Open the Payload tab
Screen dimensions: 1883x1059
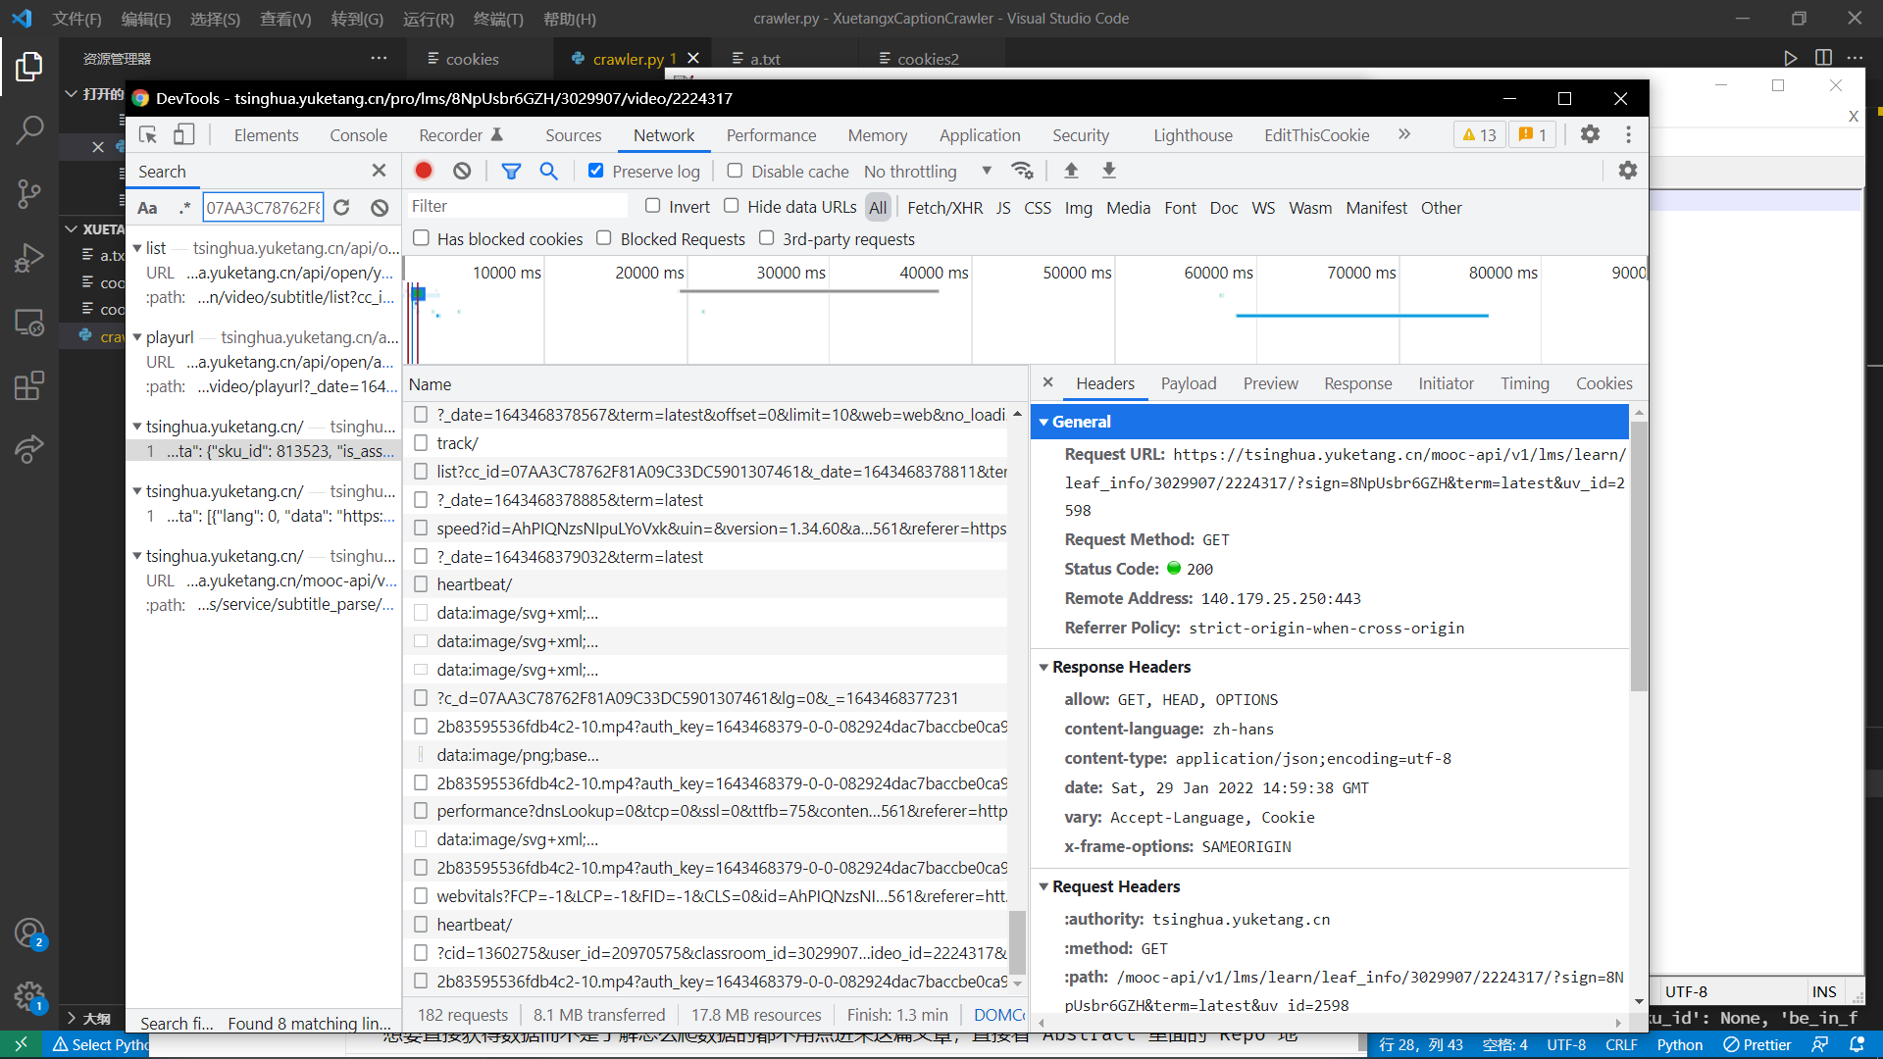[1188, 383]
